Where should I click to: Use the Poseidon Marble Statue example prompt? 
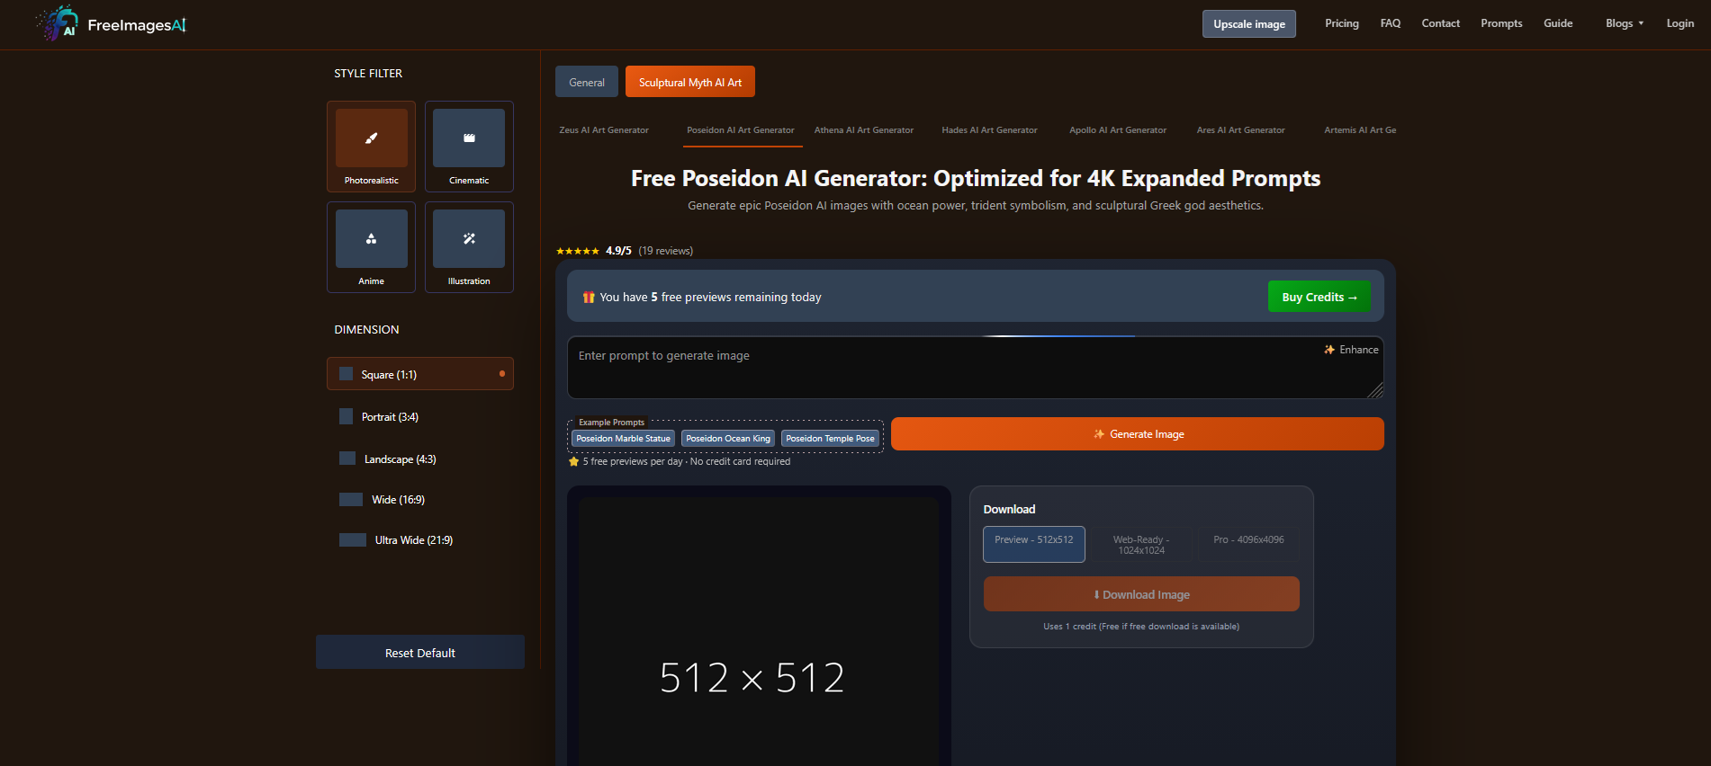(x=624, y=439)
